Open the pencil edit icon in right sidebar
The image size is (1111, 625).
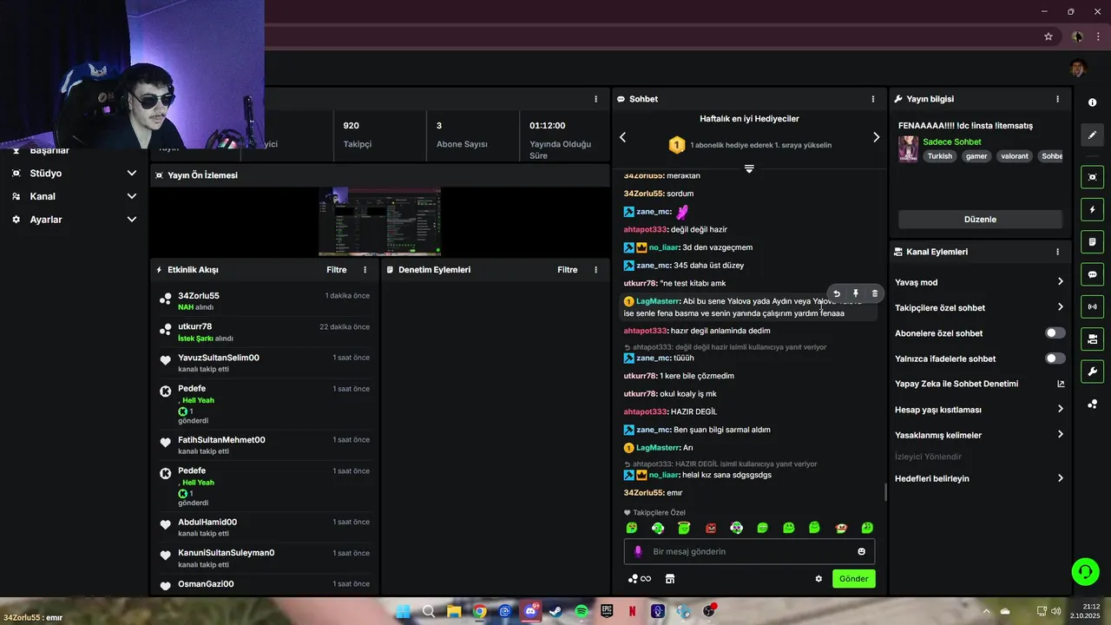click(1092, 135)
